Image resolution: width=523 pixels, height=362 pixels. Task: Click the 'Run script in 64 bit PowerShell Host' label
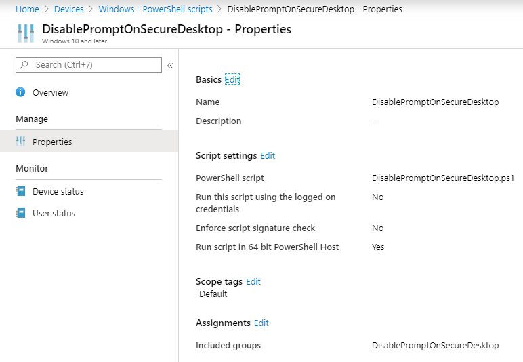(267, 247)
